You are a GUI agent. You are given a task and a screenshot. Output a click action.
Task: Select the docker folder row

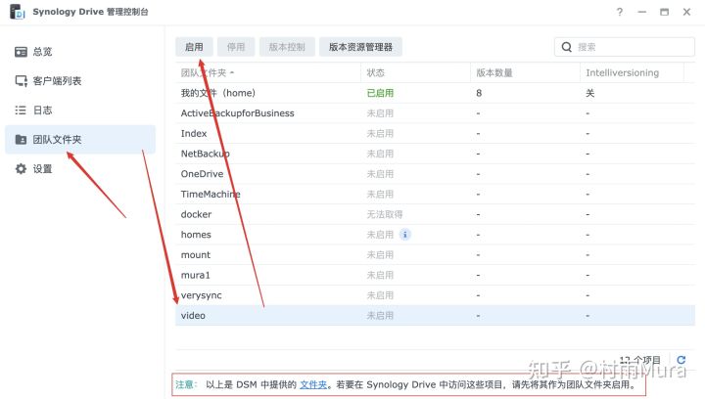point(435,214)
